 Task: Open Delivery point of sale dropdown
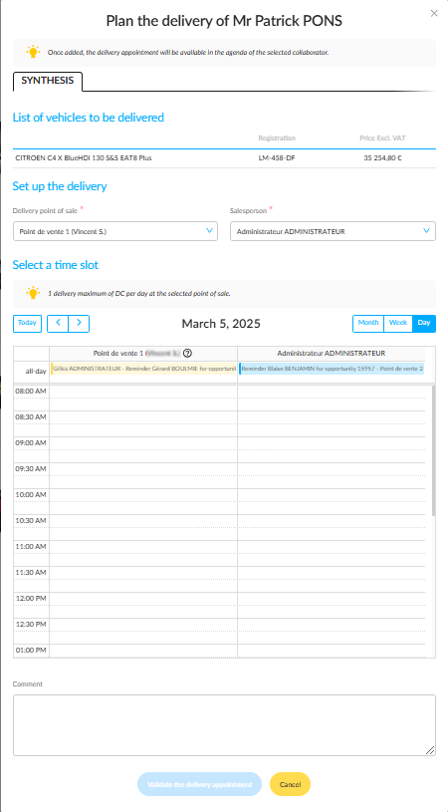coord(114,231)
